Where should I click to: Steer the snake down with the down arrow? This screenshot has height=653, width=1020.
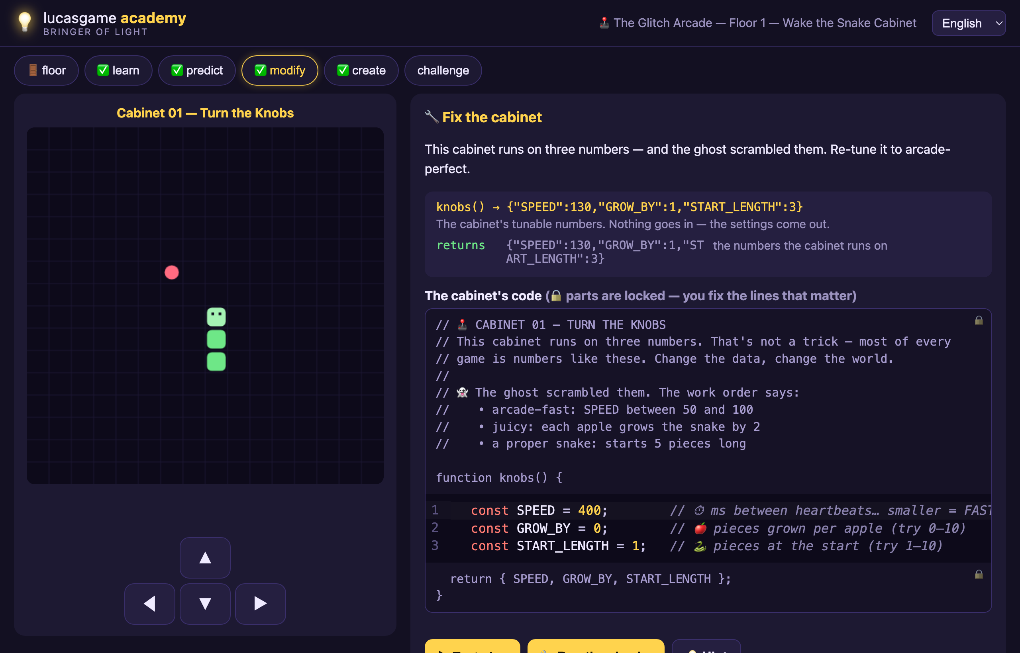point(205,603)
